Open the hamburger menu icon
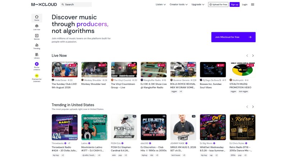 click(253, 4)
